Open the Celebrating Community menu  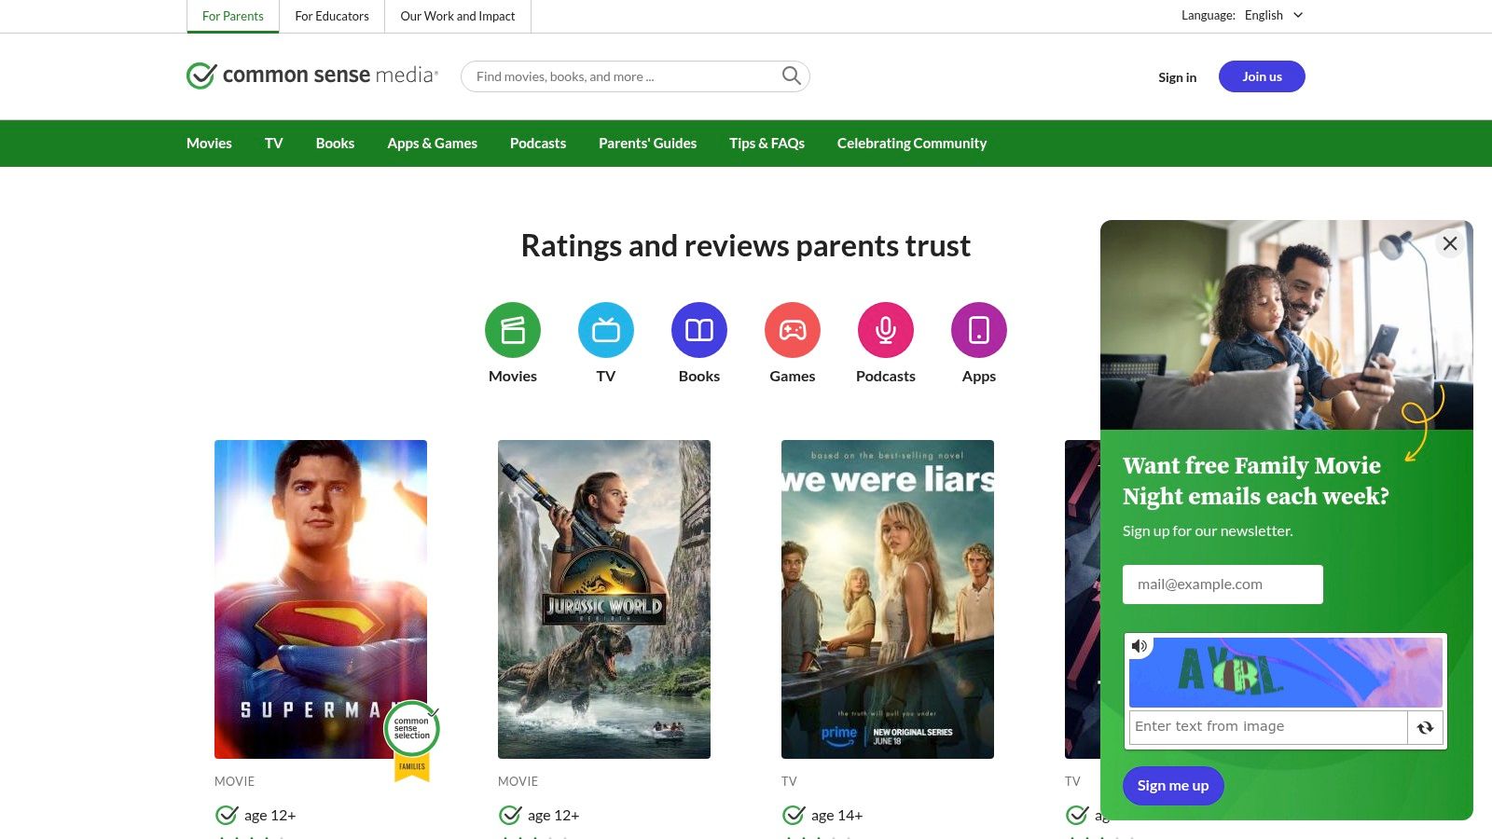(912, 144)
